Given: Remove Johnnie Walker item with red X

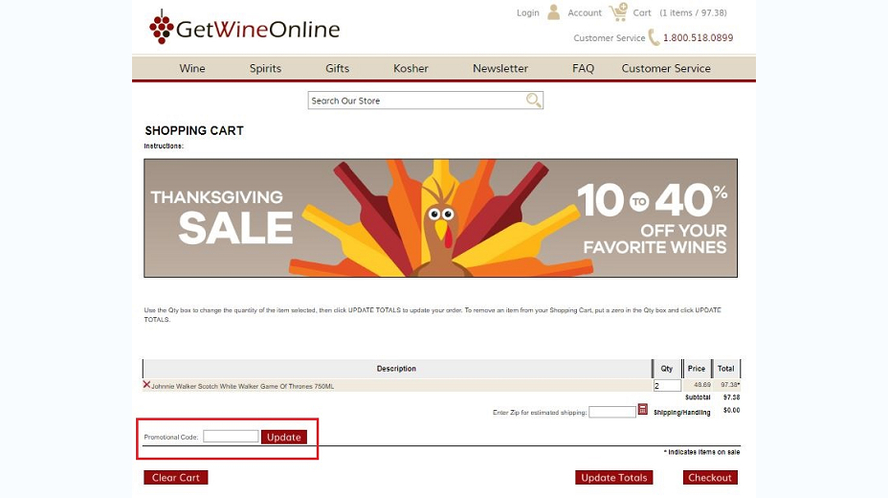Looking at the screenshot, I should (x=146, y=385).
